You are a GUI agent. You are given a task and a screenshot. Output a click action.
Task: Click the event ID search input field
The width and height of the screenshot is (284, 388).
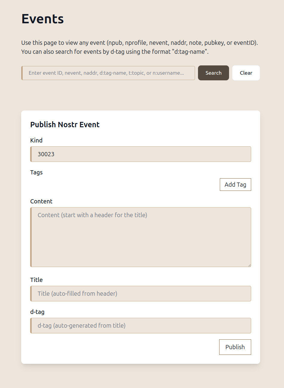coord(108,73)
